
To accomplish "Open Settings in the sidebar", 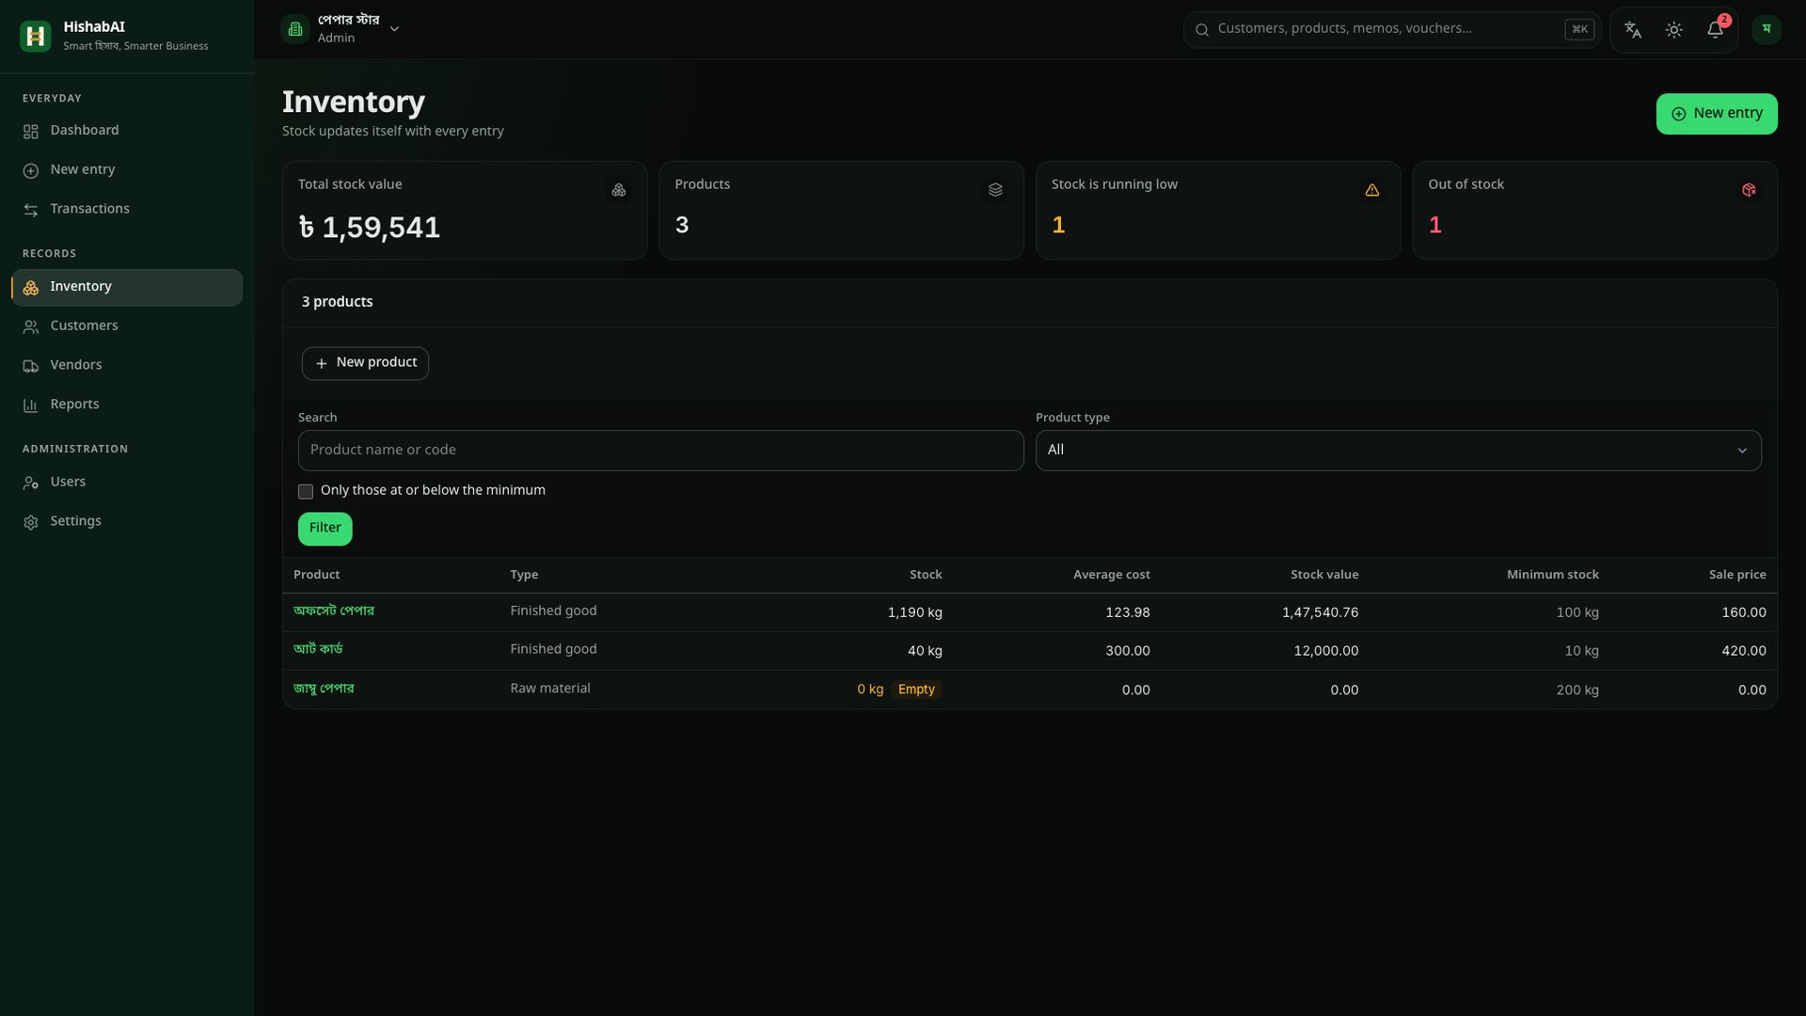I will pyautogui.click(x=127, y=522).
